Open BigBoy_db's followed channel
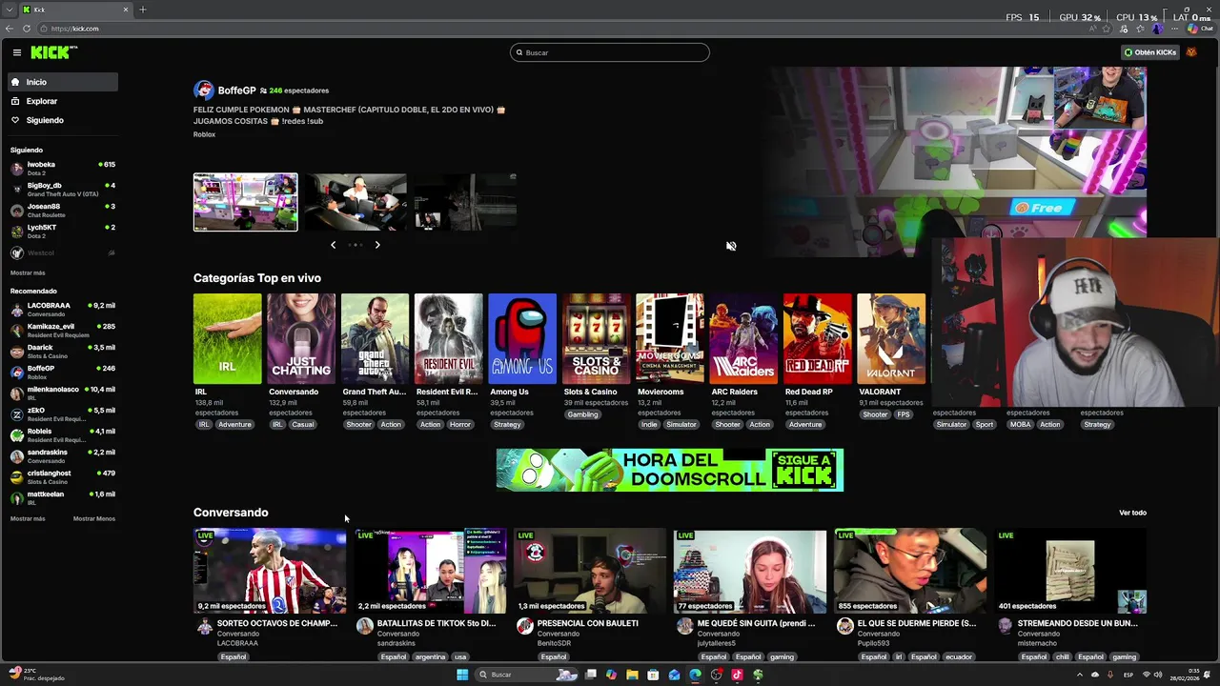1220x686 pixels. pos(63,189)
